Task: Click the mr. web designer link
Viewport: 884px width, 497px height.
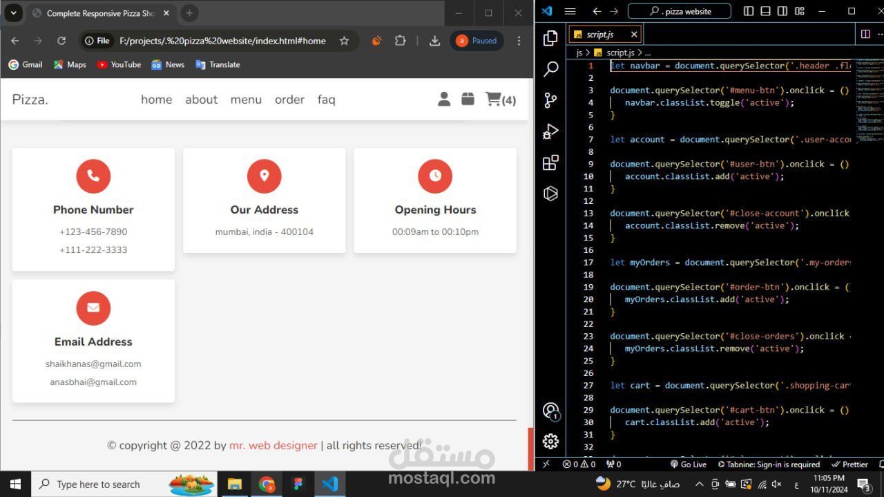Action: click(273, 445)
